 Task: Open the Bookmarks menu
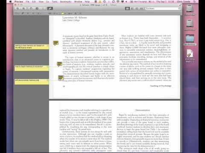click(66, 2)
